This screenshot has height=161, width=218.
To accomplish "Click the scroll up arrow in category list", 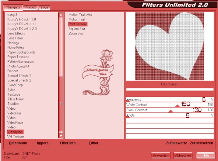I will (61, 15).
